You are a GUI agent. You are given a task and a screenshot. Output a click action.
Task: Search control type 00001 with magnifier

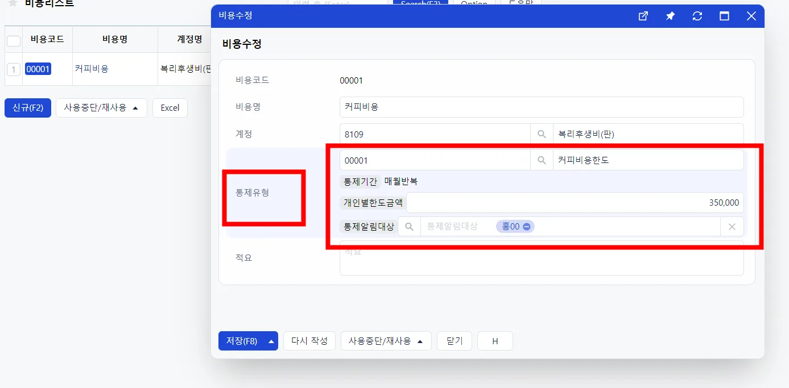pyautogui.click(x=542, y=160)
